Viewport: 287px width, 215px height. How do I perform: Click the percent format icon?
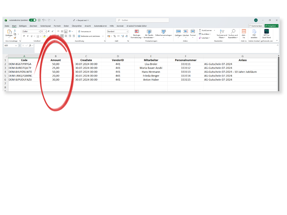tap(115, 36)
